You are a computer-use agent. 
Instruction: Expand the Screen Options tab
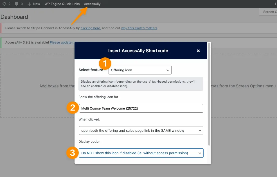pyautogui.click(x=268, y=12)
